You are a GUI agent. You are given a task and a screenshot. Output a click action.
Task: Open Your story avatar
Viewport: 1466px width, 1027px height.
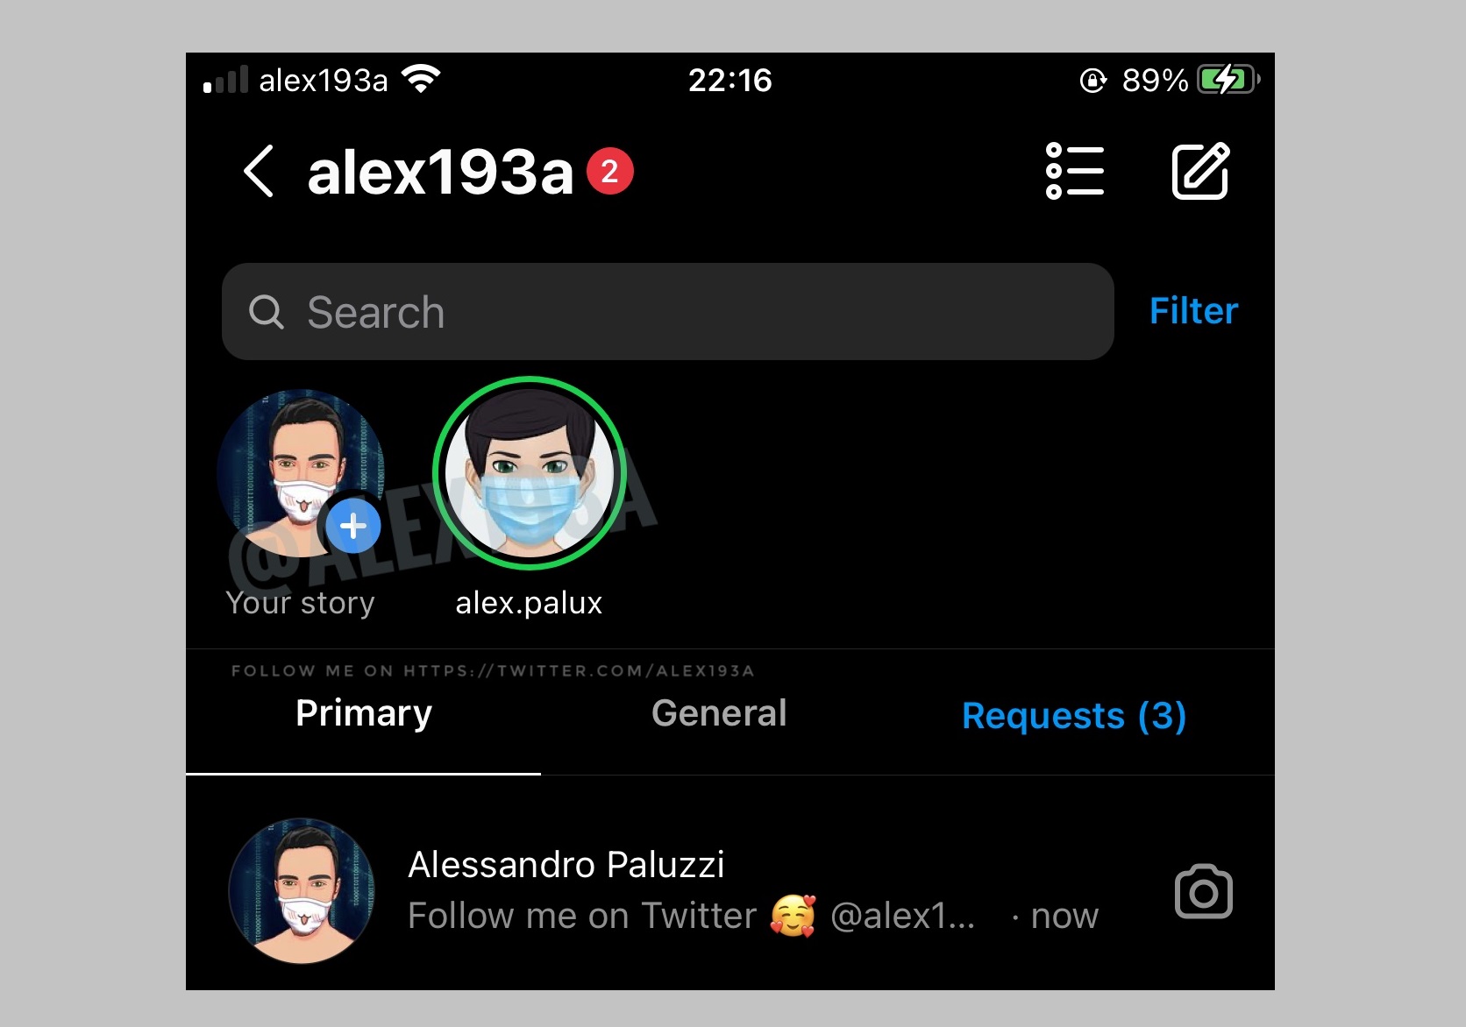300,473
